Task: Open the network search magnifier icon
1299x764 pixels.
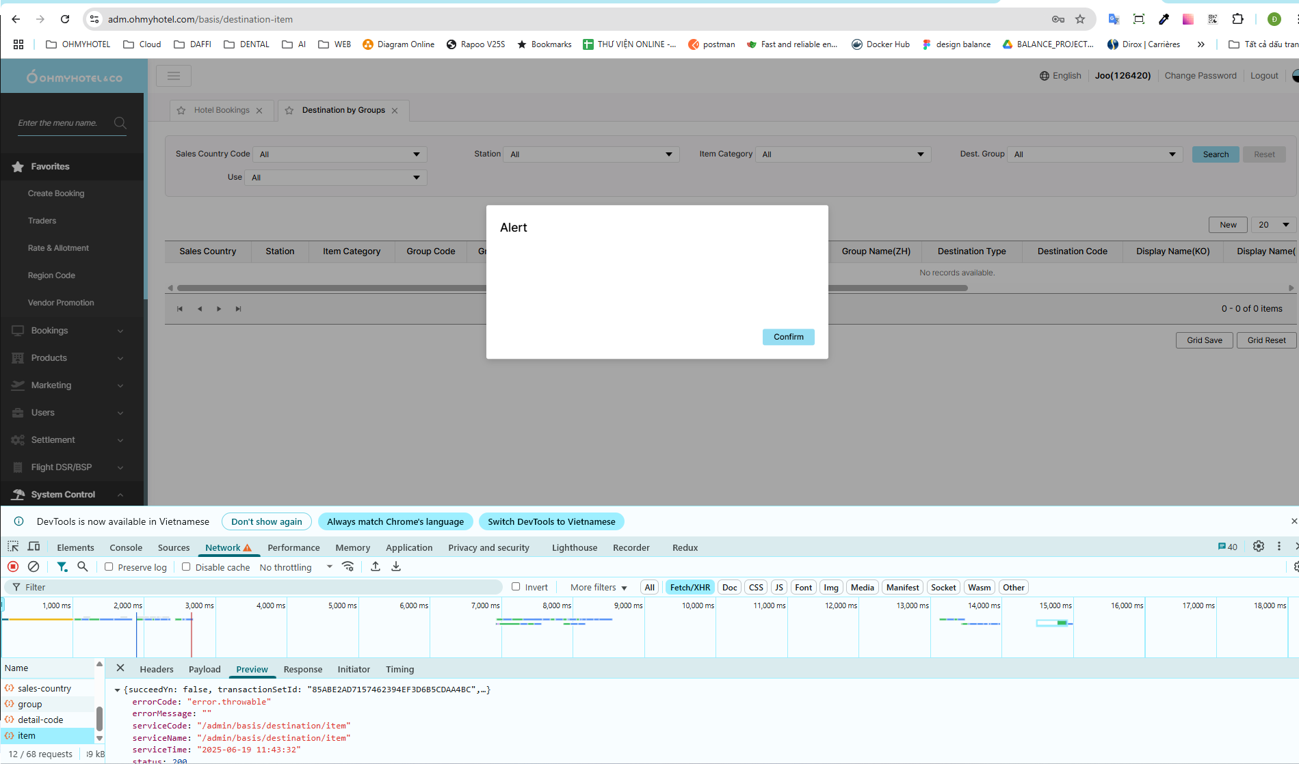Action: pyautogui.click(x=83, y=567)
